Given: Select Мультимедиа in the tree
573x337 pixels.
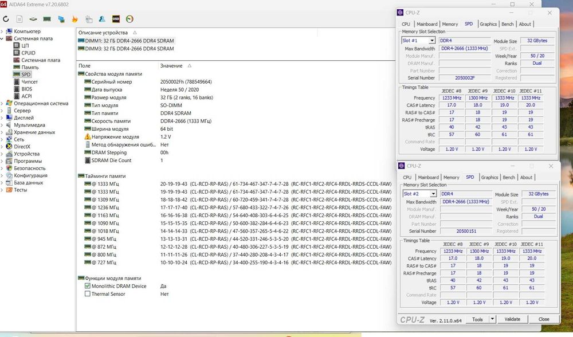Looking at the screenshot, I should coord(29,125).
